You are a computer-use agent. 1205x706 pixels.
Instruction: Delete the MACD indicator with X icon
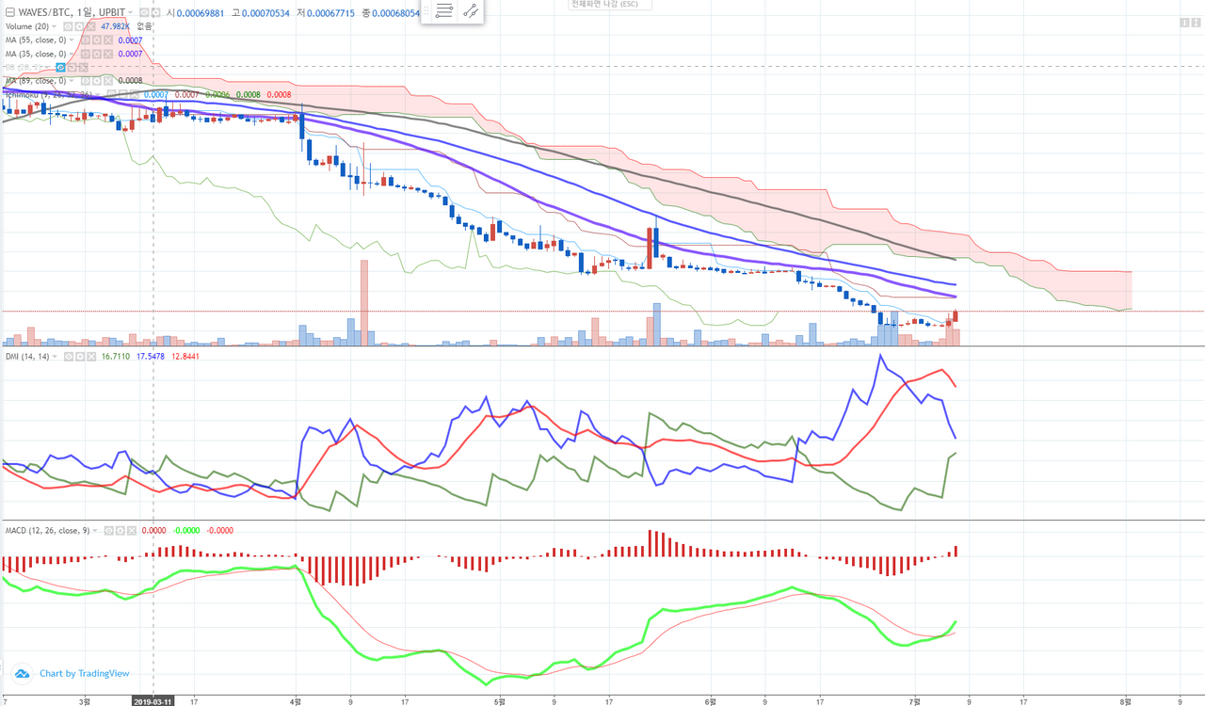132,530
